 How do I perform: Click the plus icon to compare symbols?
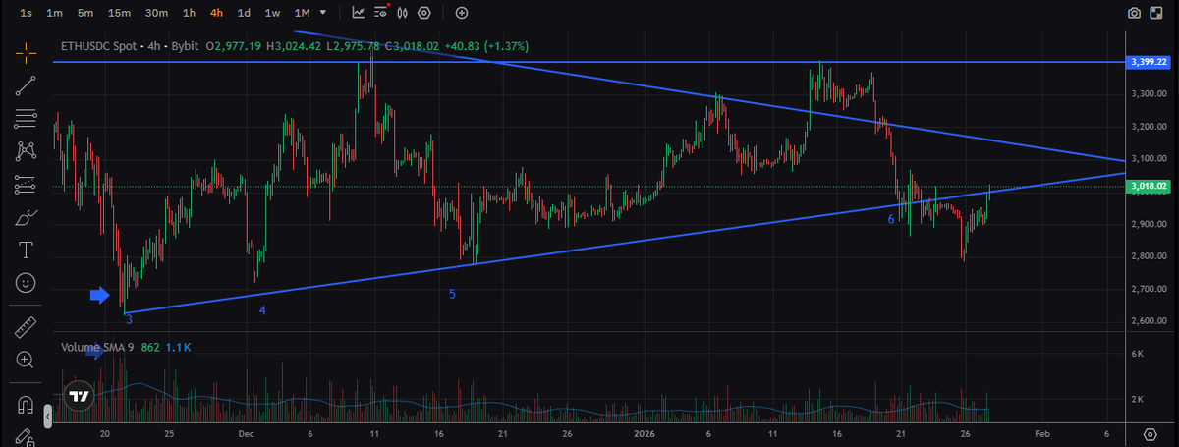pyautogui.click(x=462, y=13)
